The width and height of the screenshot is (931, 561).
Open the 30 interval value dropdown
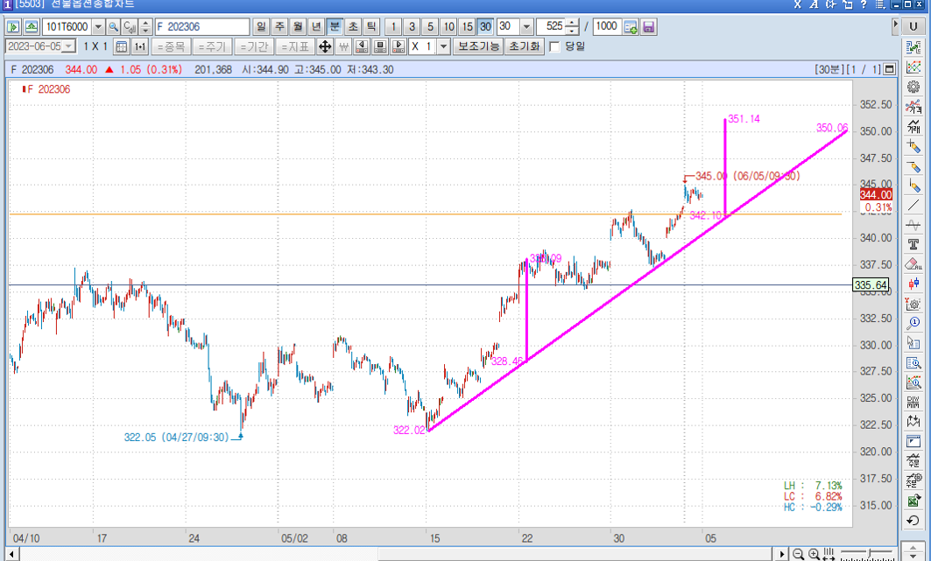(526, 26)
